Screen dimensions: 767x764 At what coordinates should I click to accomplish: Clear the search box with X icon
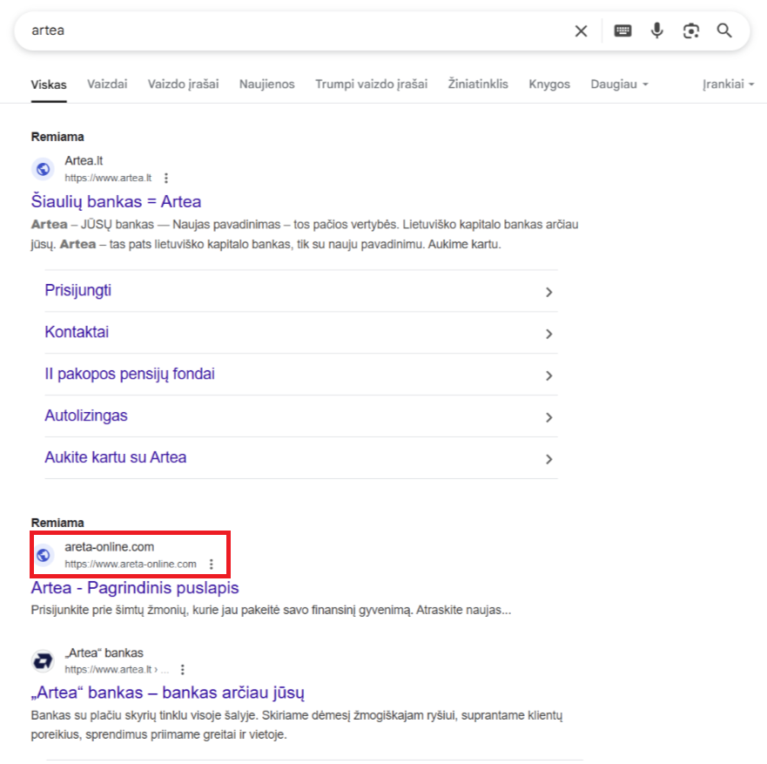581,31
